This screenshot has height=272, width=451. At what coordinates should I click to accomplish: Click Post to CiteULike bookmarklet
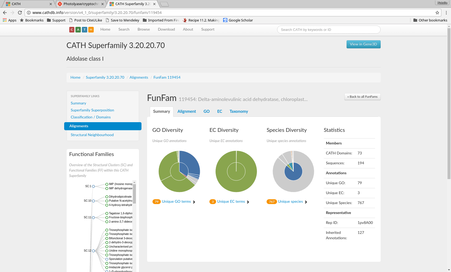(86, 20)
